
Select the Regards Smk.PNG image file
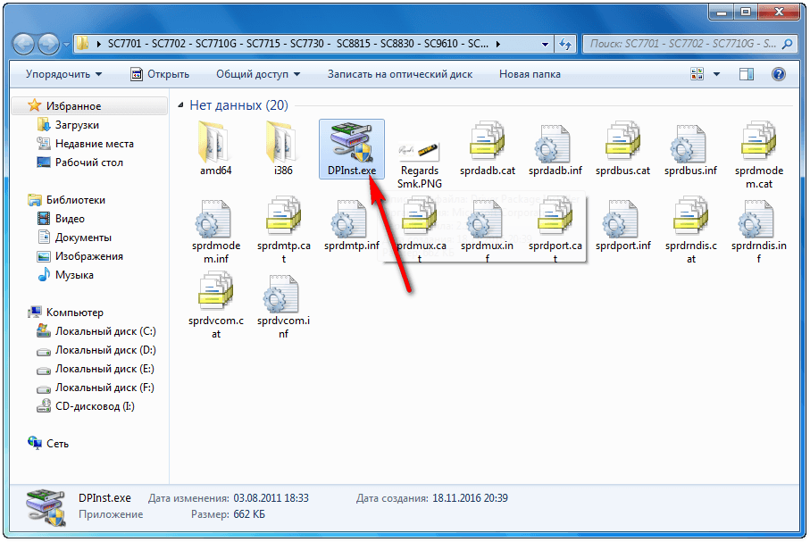point(418,146)
